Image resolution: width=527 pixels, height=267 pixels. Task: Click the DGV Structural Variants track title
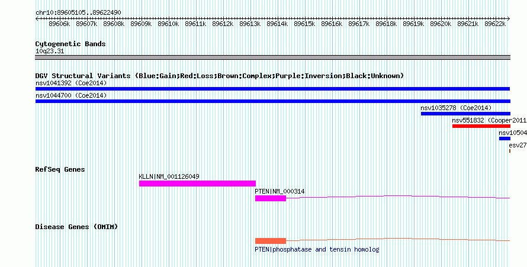[x=220, y=76]
